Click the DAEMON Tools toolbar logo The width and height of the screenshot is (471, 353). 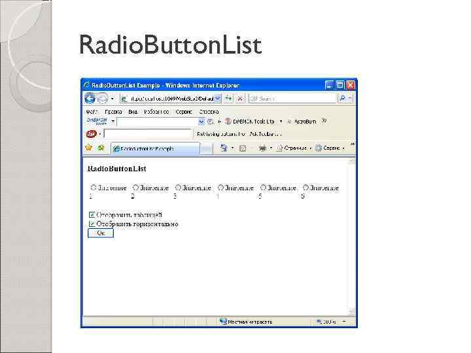click(97, 122)
